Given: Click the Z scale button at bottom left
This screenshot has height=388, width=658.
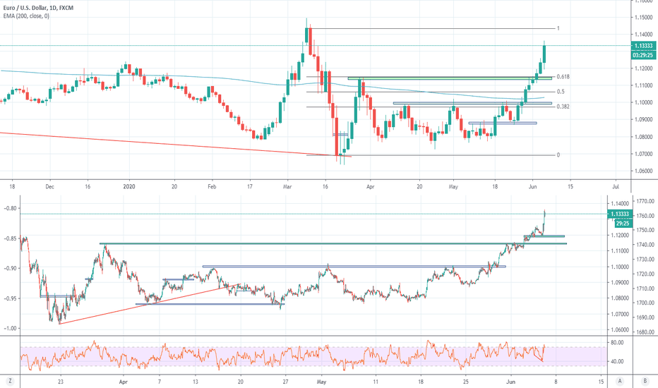Looking at the screenshot, I should (x=10, y=381).
